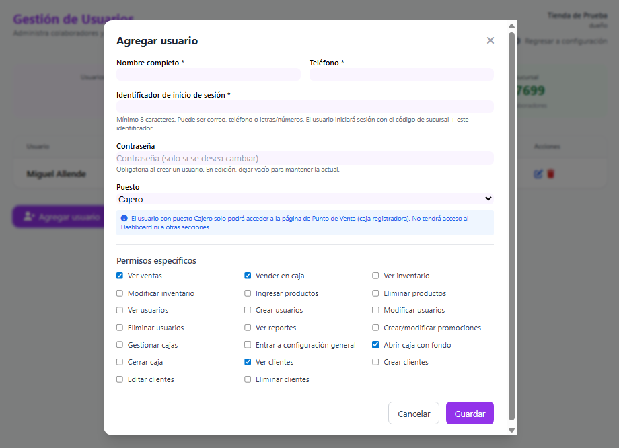619x448 pixels.
Task: Select the Contraseña password field
Action: click(305, 158)
